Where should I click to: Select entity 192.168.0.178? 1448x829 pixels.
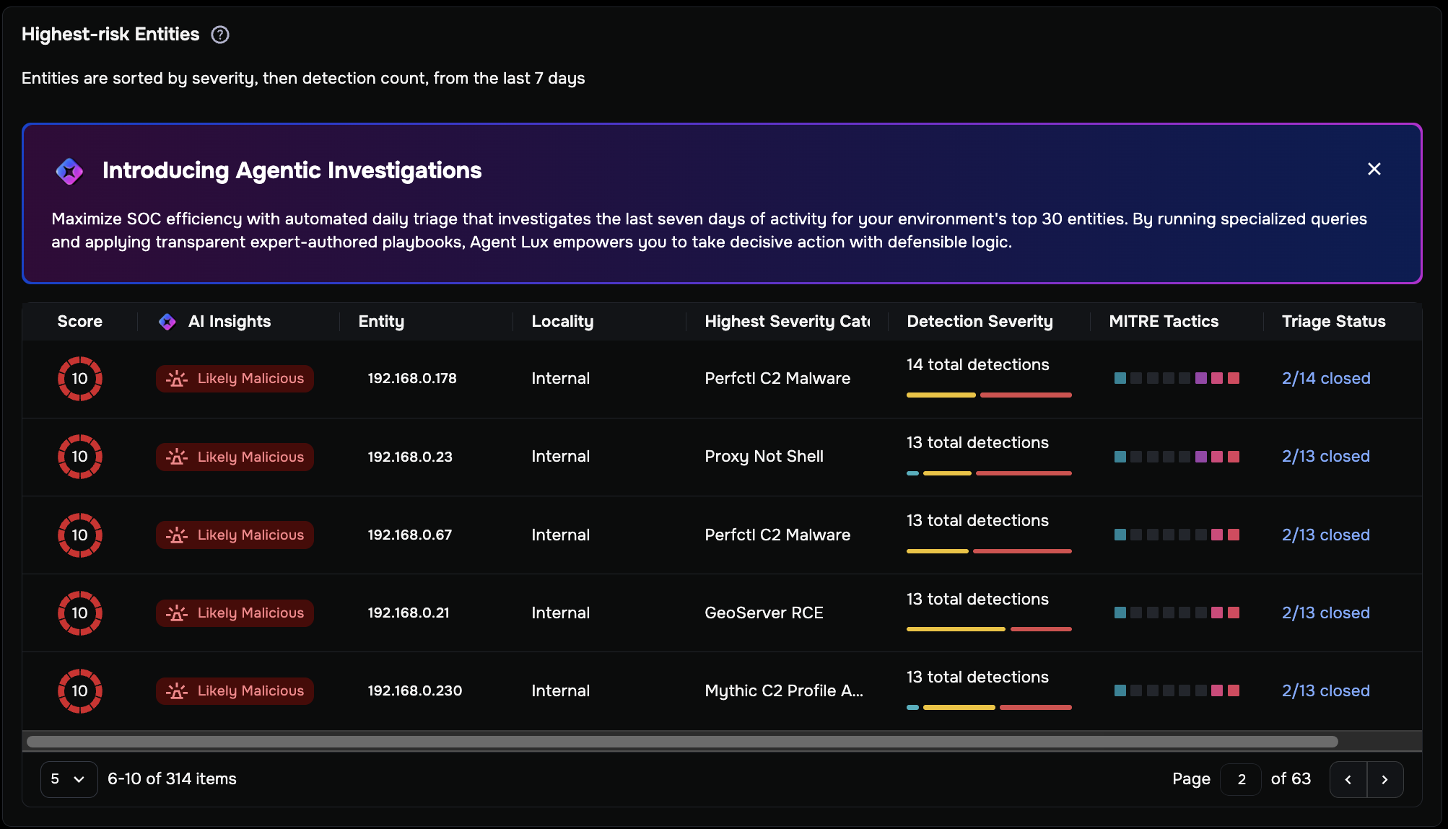(412, 378)
